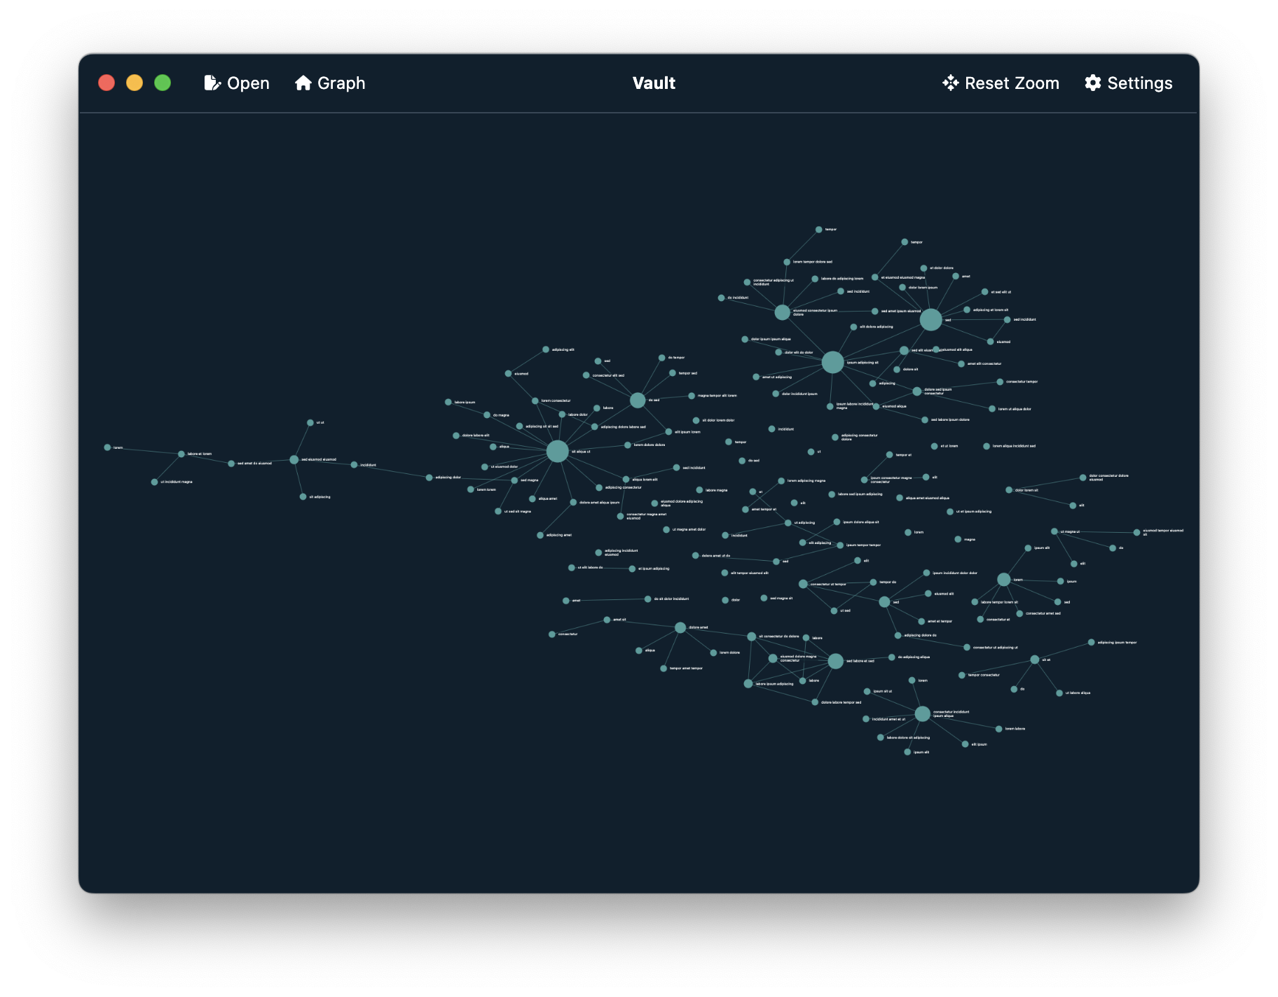Click the 'adipiscing elit' node
This screenshot has height=997, width=1278.
pos(546,349)
